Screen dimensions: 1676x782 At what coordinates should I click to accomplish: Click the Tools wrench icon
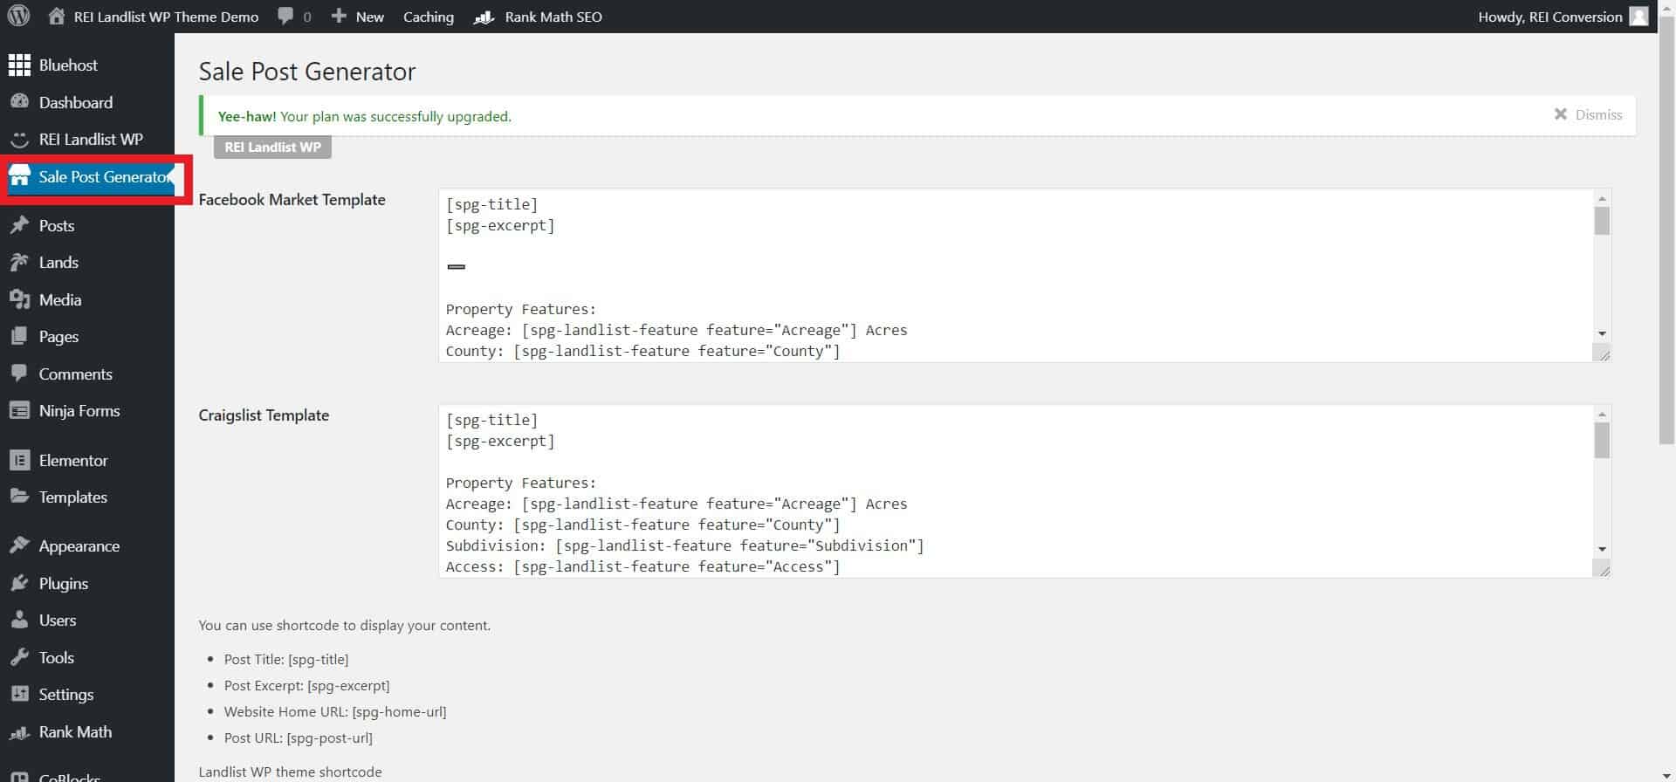click(x=19, y=658)
